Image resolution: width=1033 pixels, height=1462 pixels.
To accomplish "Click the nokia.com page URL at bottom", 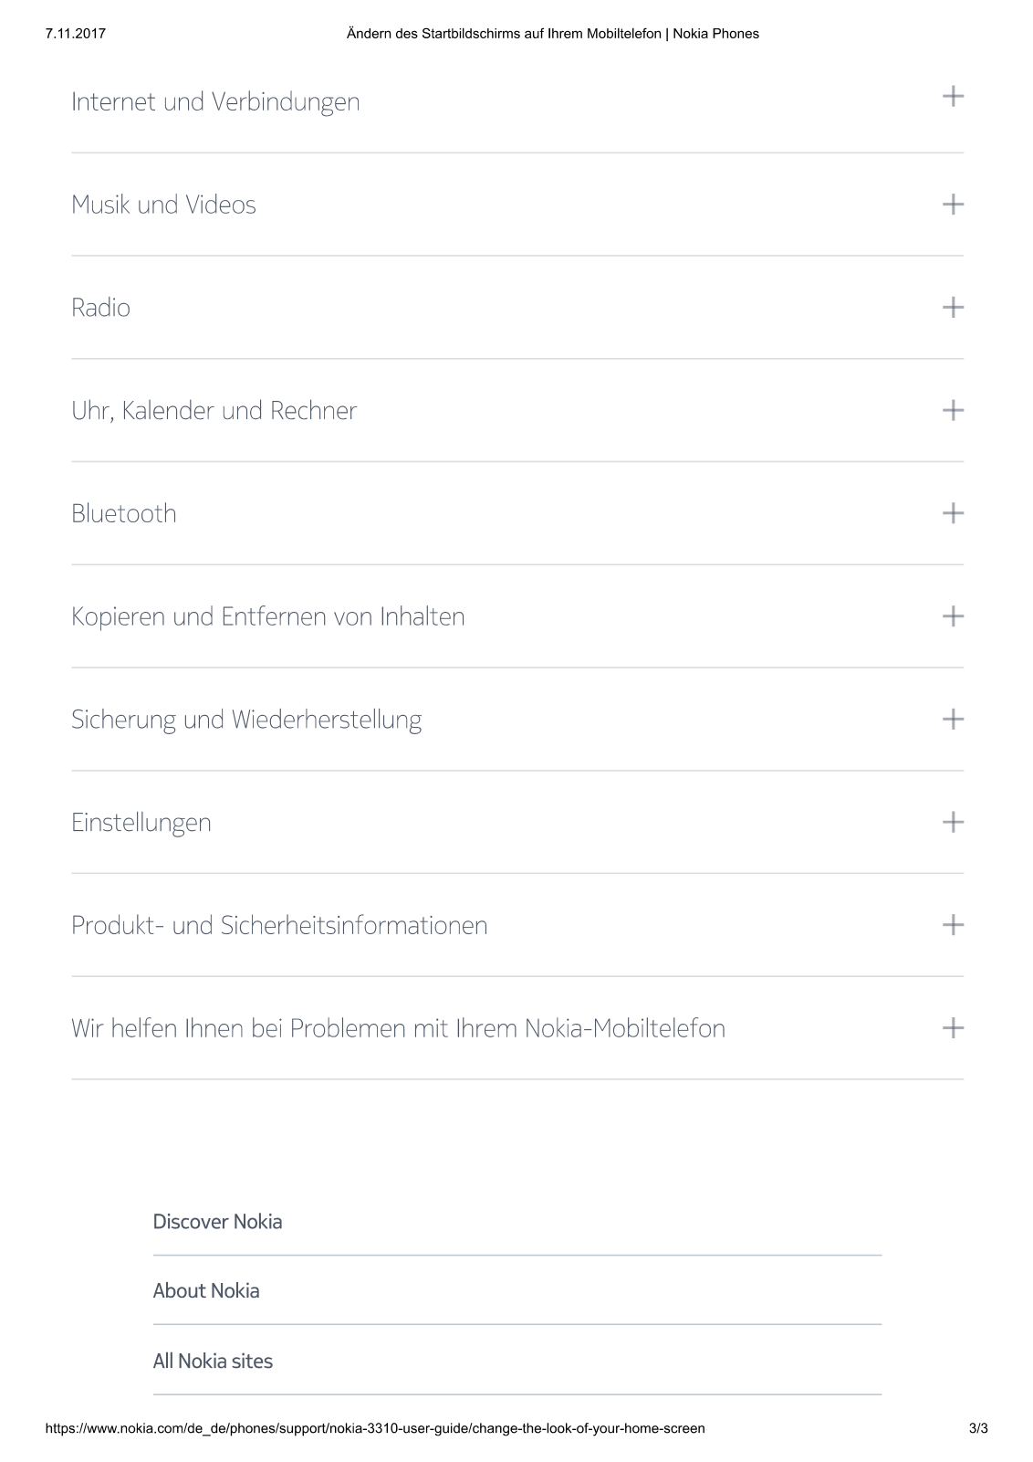I will click(x=375, y=1428).
